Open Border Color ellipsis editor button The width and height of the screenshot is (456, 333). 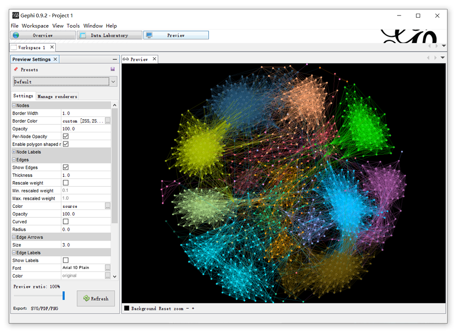pos(108,121)
